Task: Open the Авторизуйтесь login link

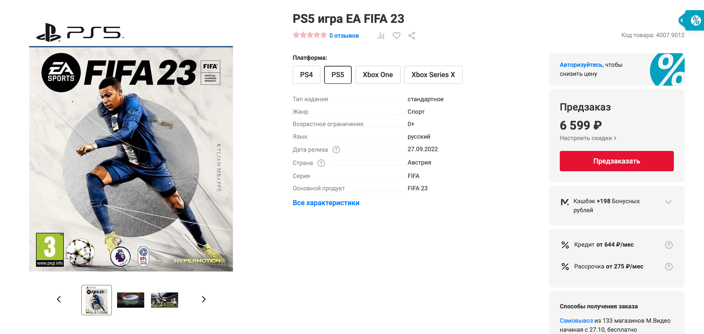Action: [581, 65]
